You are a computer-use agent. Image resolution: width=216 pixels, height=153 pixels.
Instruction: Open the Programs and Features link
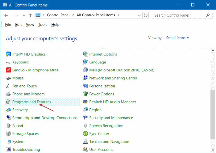click(x=32, y=102)
